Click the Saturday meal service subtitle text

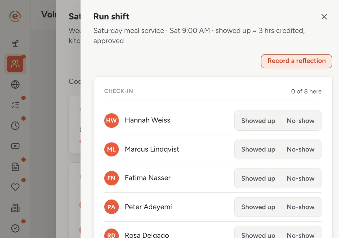(199, 36)
